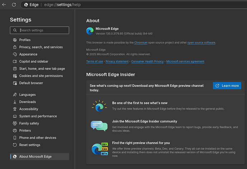247x169 pixels.
Task: Click 'Join the Microsoft Edge Insider community' heading
Action: point(145,121)
